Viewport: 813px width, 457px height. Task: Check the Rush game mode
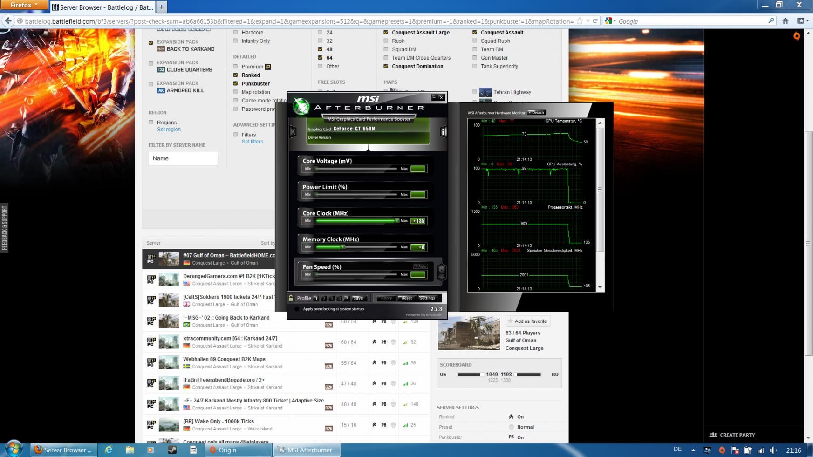click(386, 41)
